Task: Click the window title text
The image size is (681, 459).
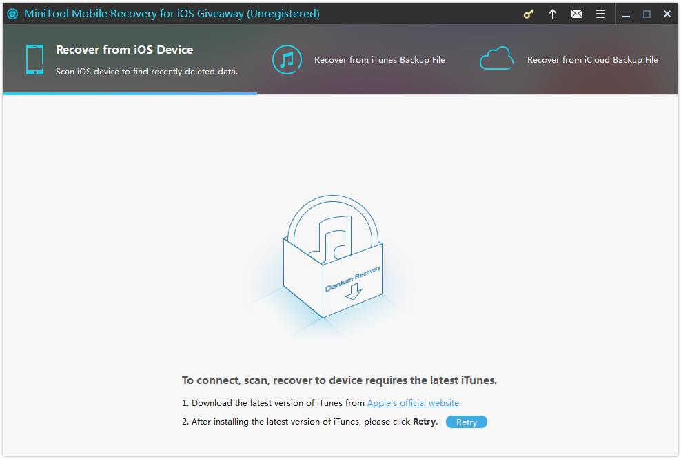Action: (x=172, y=14)
